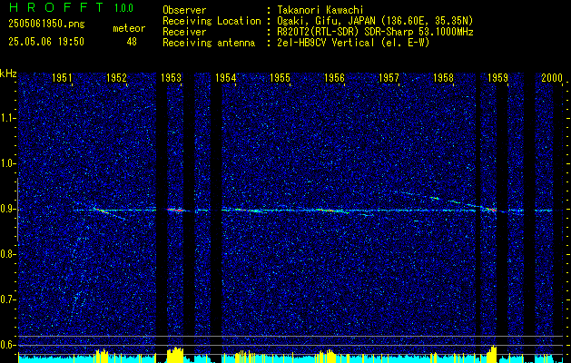Click the 1953 time marker
The image size is (571, 363).
171,77
